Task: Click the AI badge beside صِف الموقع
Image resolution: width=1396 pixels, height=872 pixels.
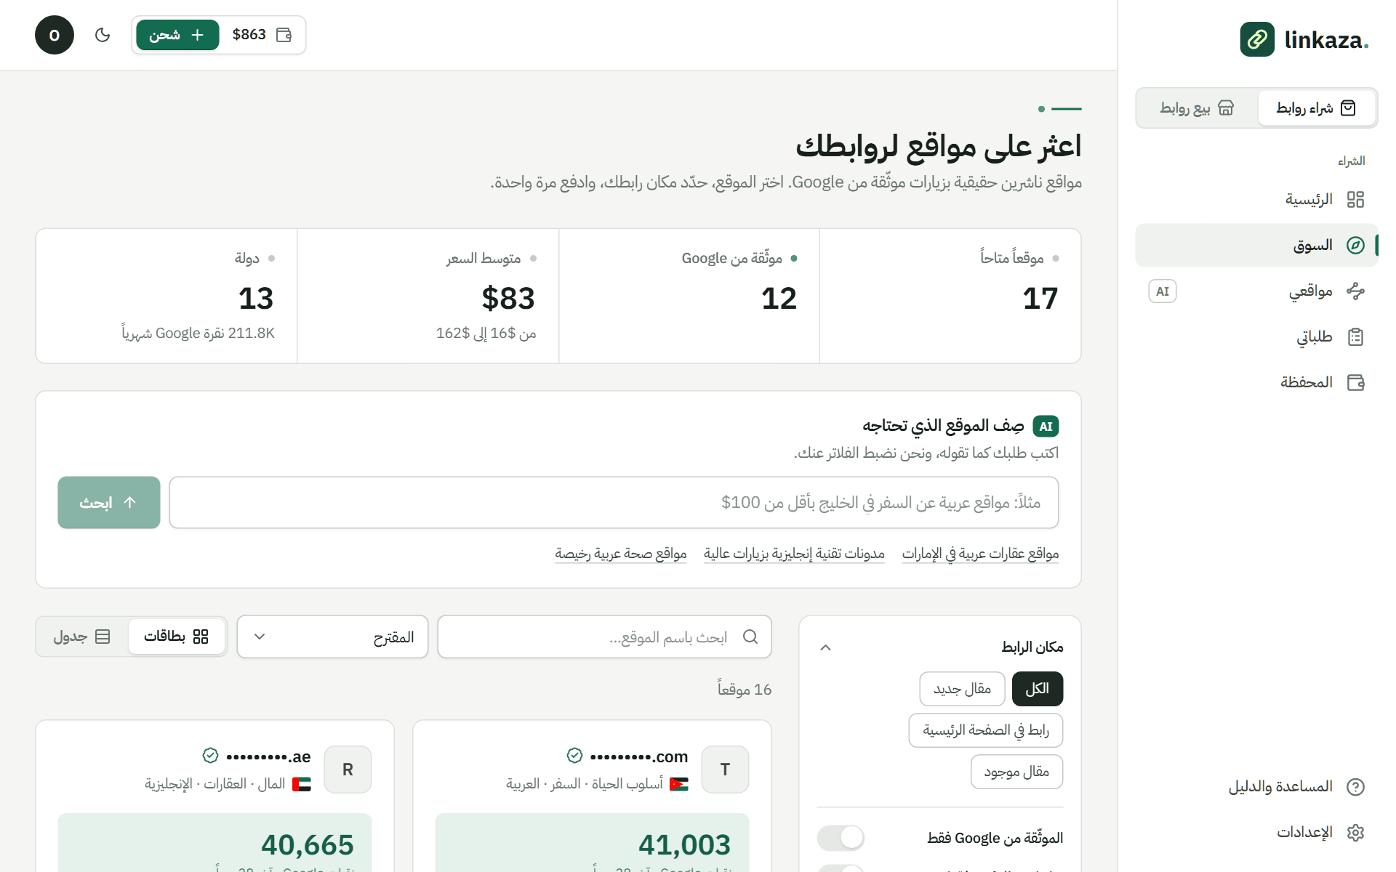Action: (x=1046, y=427)
